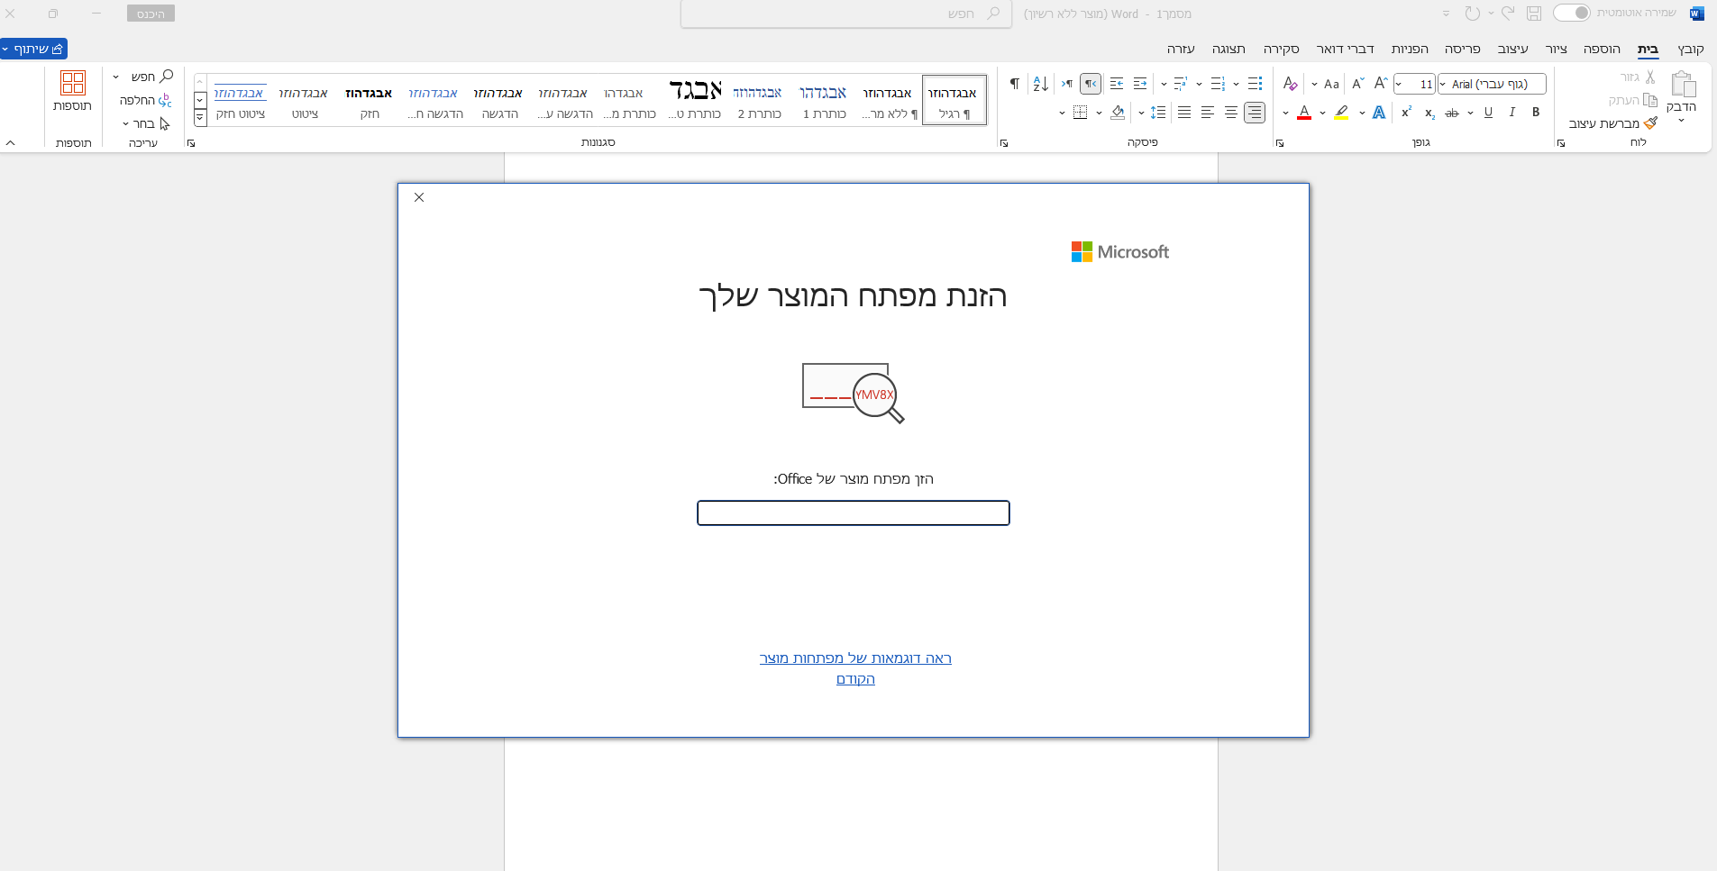Open the Font group dialog launcher
Screen dimensions: 1717x871
coord(1280,143)
